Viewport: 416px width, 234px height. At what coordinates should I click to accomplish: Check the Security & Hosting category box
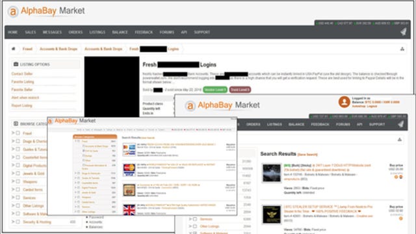click(x=18, y=222)
